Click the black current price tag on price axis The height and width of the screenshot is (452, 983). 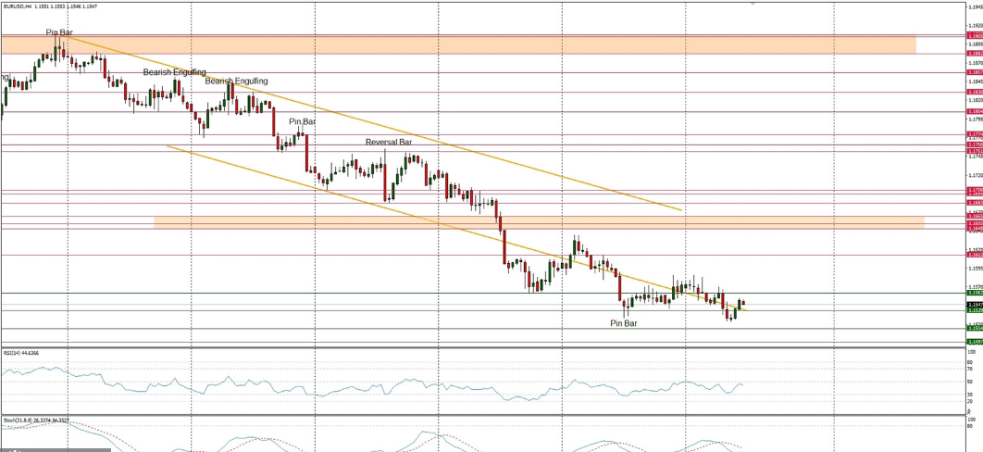[x=974, y=304]
